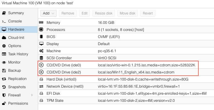Viewport: 214px width, 110px height.
Task: Expand the Firewall submenu arrow
Action: 32,95
